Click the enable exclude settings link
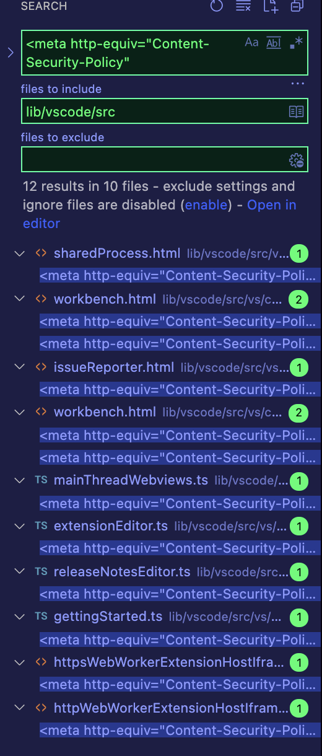This screenshot has width=322, height=756. pyautogui.click(x=206, y=204)
